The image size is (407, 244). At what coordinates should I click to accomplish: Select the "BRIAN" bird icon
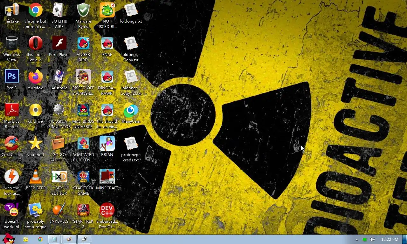pyautogui.click(x=107, y=147)
